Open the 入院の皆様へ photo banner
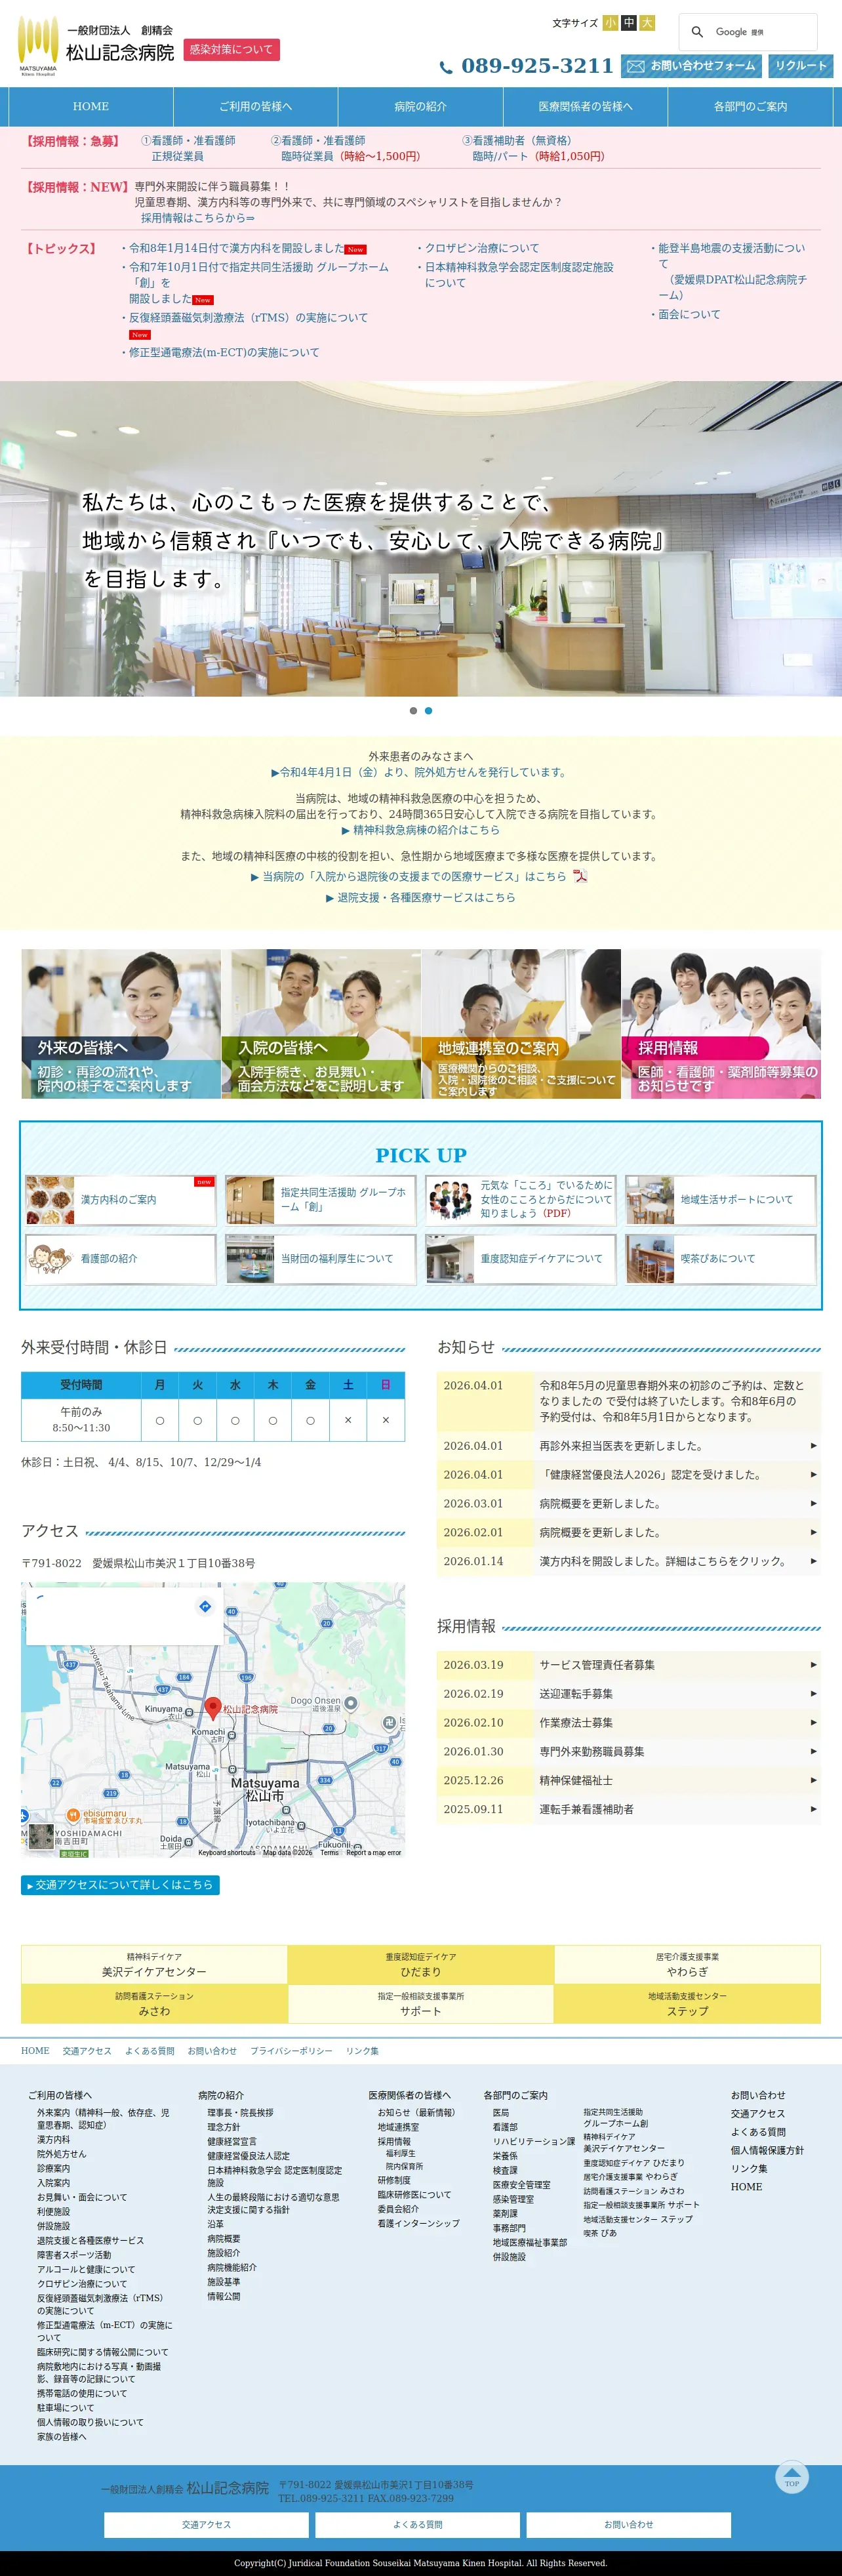This screenshot has width=842, height=2576. click(321, 1024)
